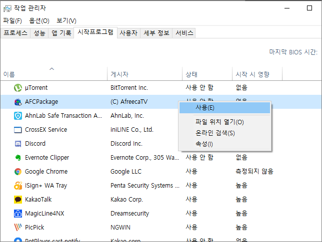Viewport: 322px width, 242px height.
Task: Switch to the 프로세스 tab
Action: click(15, 33)
